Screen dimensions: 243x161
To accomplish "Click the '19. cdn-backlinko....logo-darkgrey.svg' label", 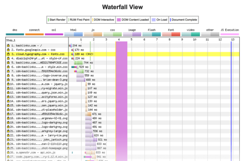I will click(39, 123).
